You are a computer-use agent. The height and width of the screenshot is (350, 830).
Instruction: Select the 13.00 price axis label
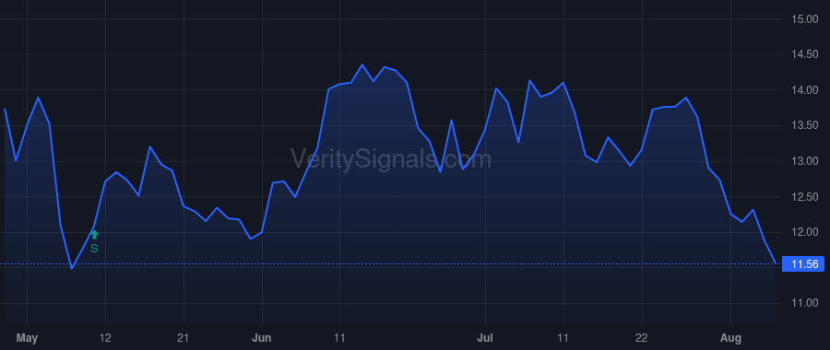pyautogui.click(x=804, y=161)
